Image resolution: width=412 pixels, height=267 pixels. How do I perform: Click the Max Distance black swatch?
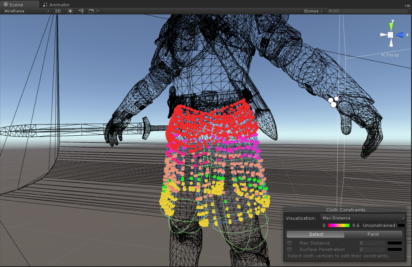point(395,243)
